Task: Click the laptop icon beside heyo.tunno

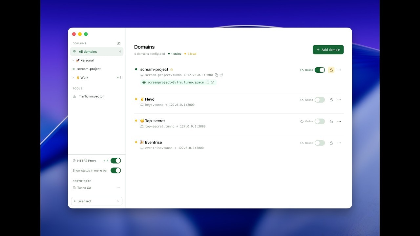Action: coord(142,105)
